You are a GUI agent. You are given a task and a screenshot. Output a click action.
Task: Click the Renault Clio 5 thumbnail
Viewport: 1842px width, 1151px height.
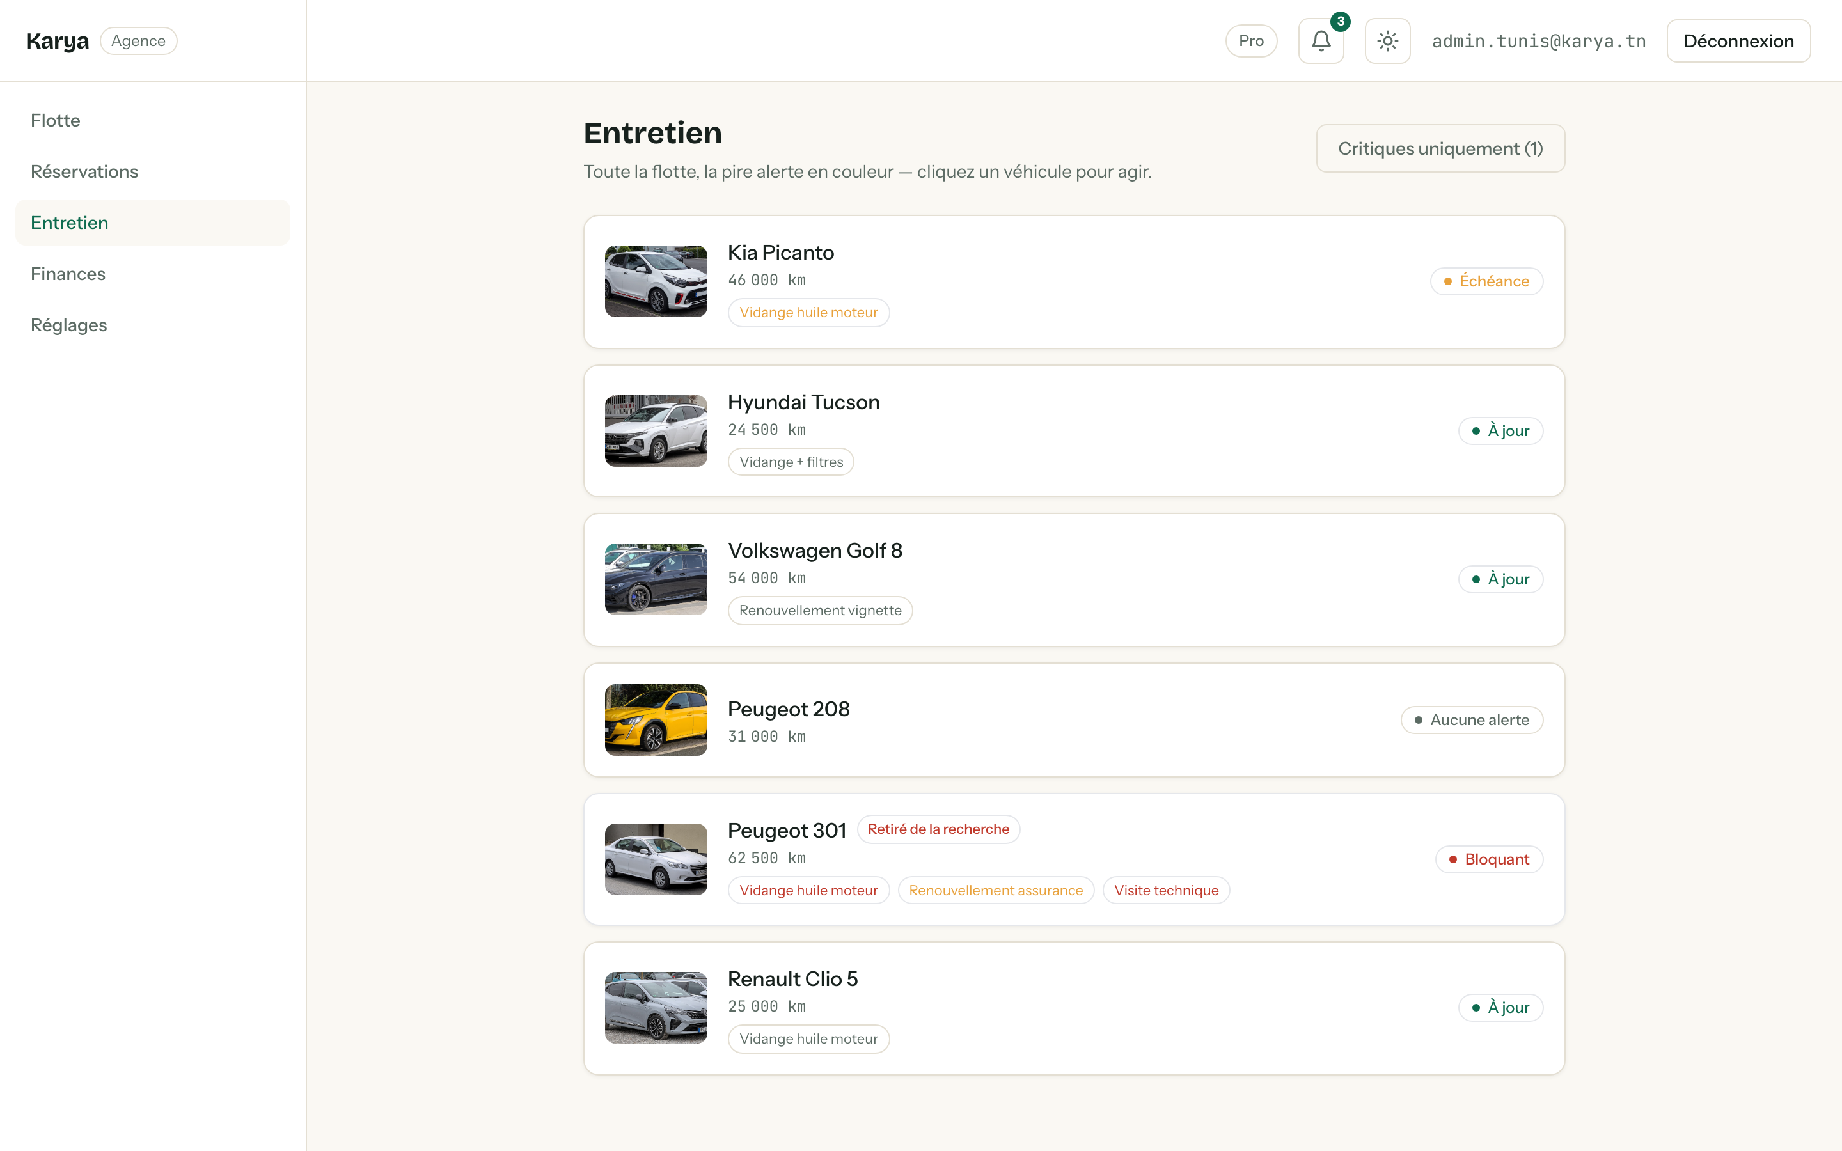click(x=656, y=1008)
